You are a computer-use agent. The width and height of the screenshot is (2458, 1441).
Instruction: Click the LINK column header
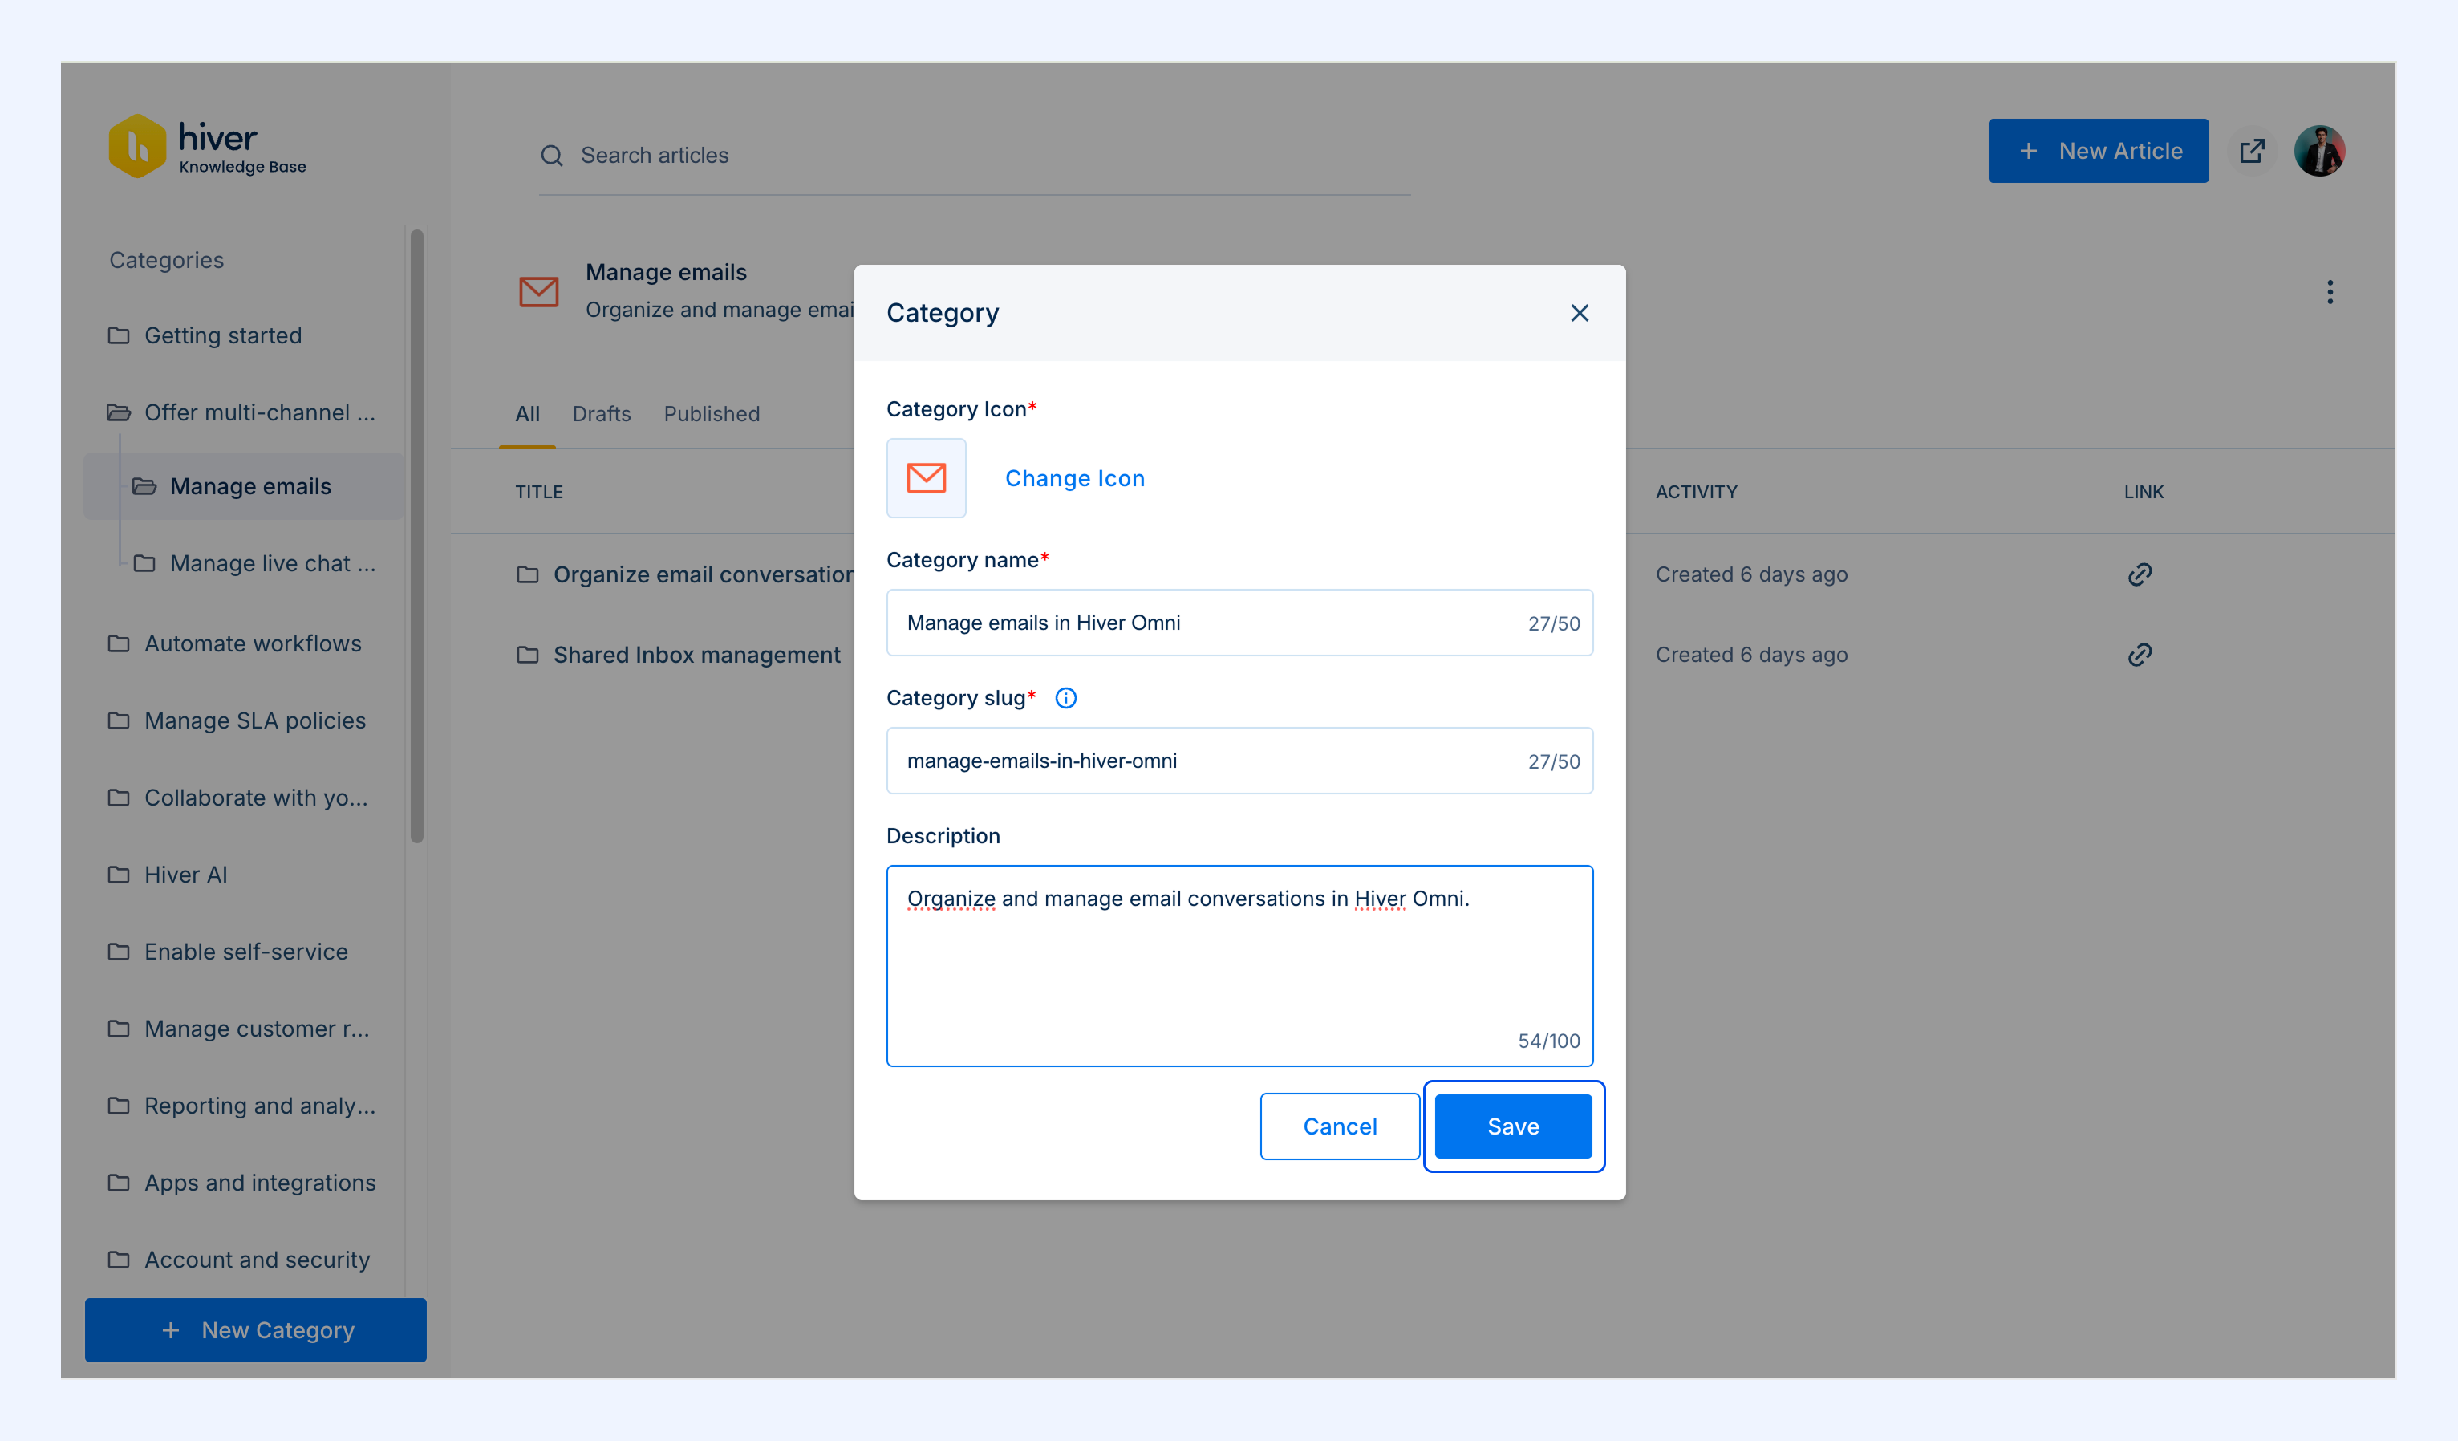[x=2143, y=493]
